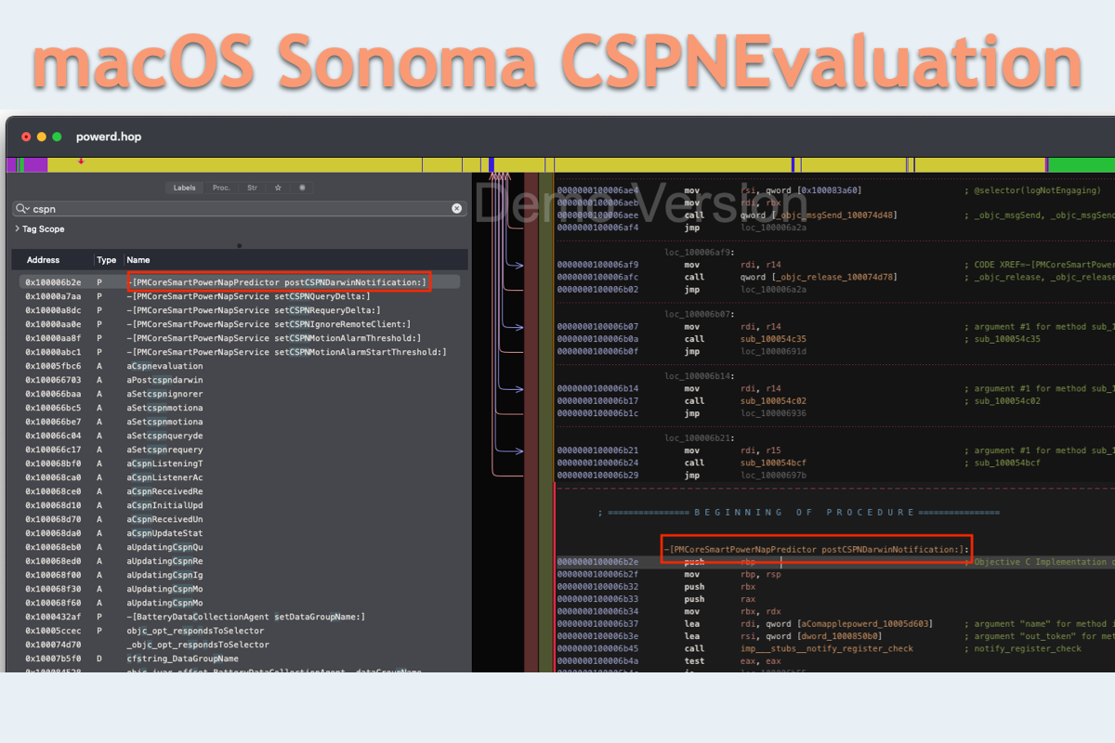1115x743 pixels.
Task: Select the aSetcspnqueryde label row
Action: point(240,436)
